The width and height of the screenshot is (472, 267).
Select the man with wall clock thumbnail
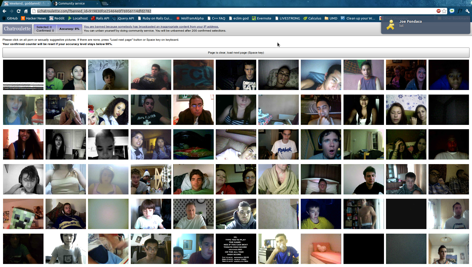194,214
